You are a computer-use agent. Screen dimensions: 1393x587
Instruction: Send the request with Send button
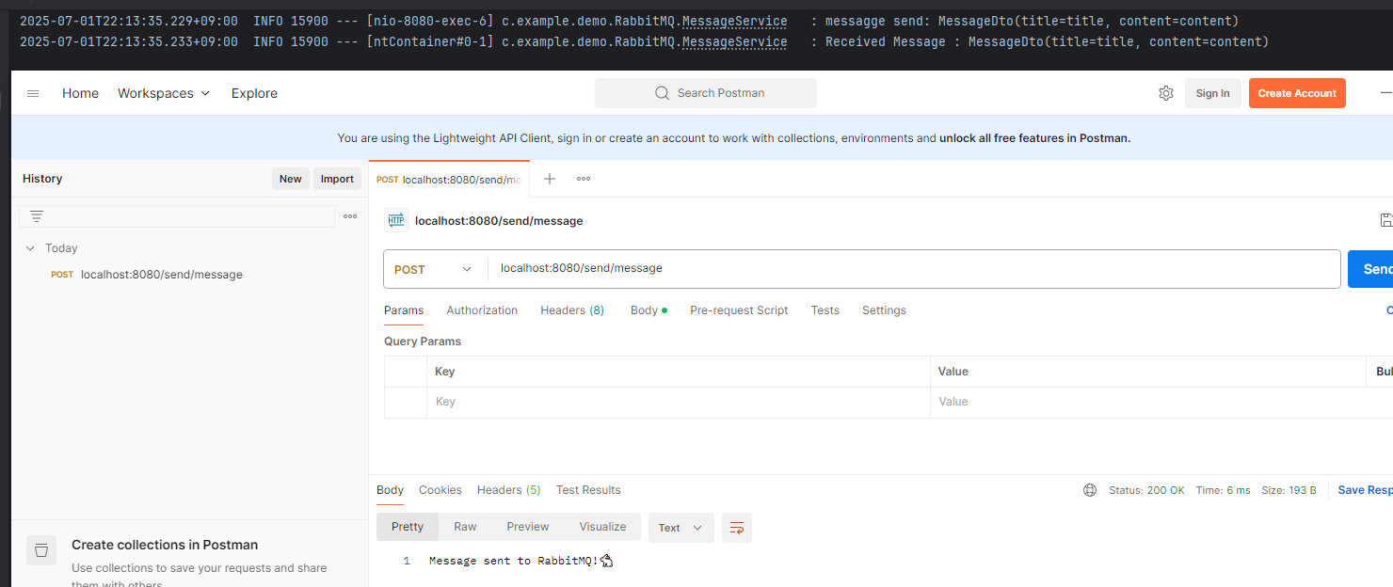click(1370, 269)
